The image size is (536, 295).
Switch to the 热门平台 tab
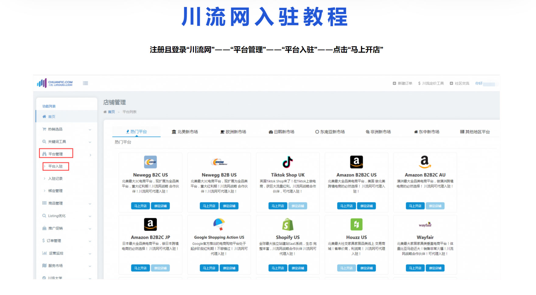[136, 132]
